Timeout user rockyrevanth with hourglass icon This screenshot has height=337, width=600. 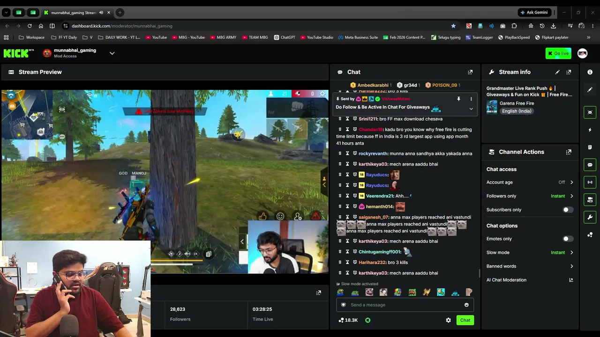click(348, 154)
